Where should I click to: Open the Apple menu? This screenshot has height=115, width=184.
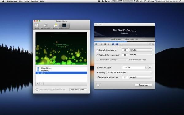[3, 2]
